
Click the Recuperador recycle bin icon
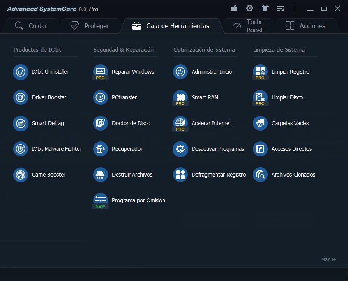click(x=101, y=149)
